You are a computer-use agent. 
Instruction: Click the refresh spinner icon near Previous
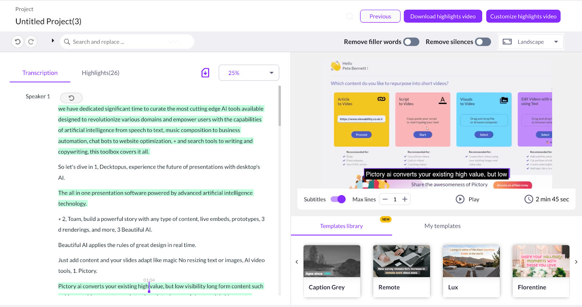350,16
